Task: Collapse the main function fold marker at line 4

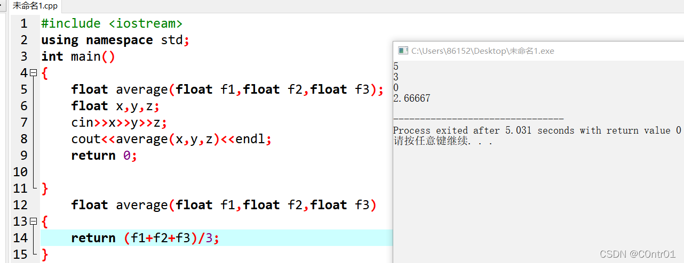Action: pos(33,73)
